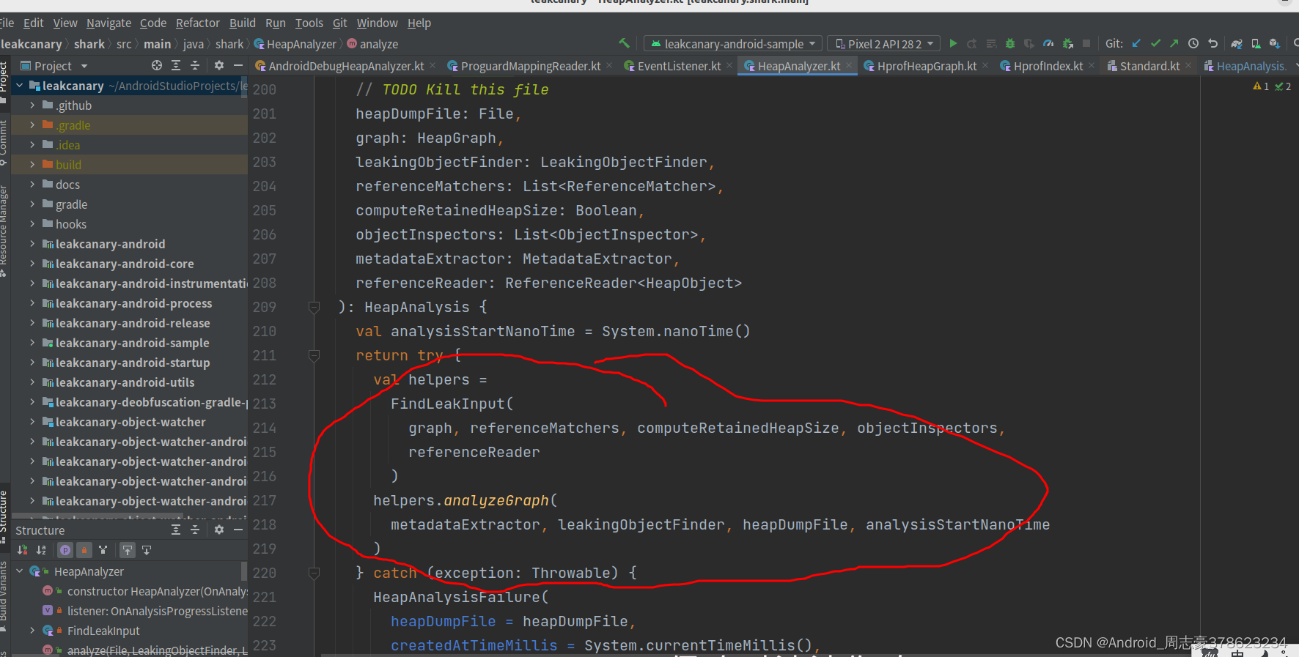Toggle autoscroll from source button
The height and width of the screenshot is (657, 1299).
pyautogui.click(x=147, y=550)
